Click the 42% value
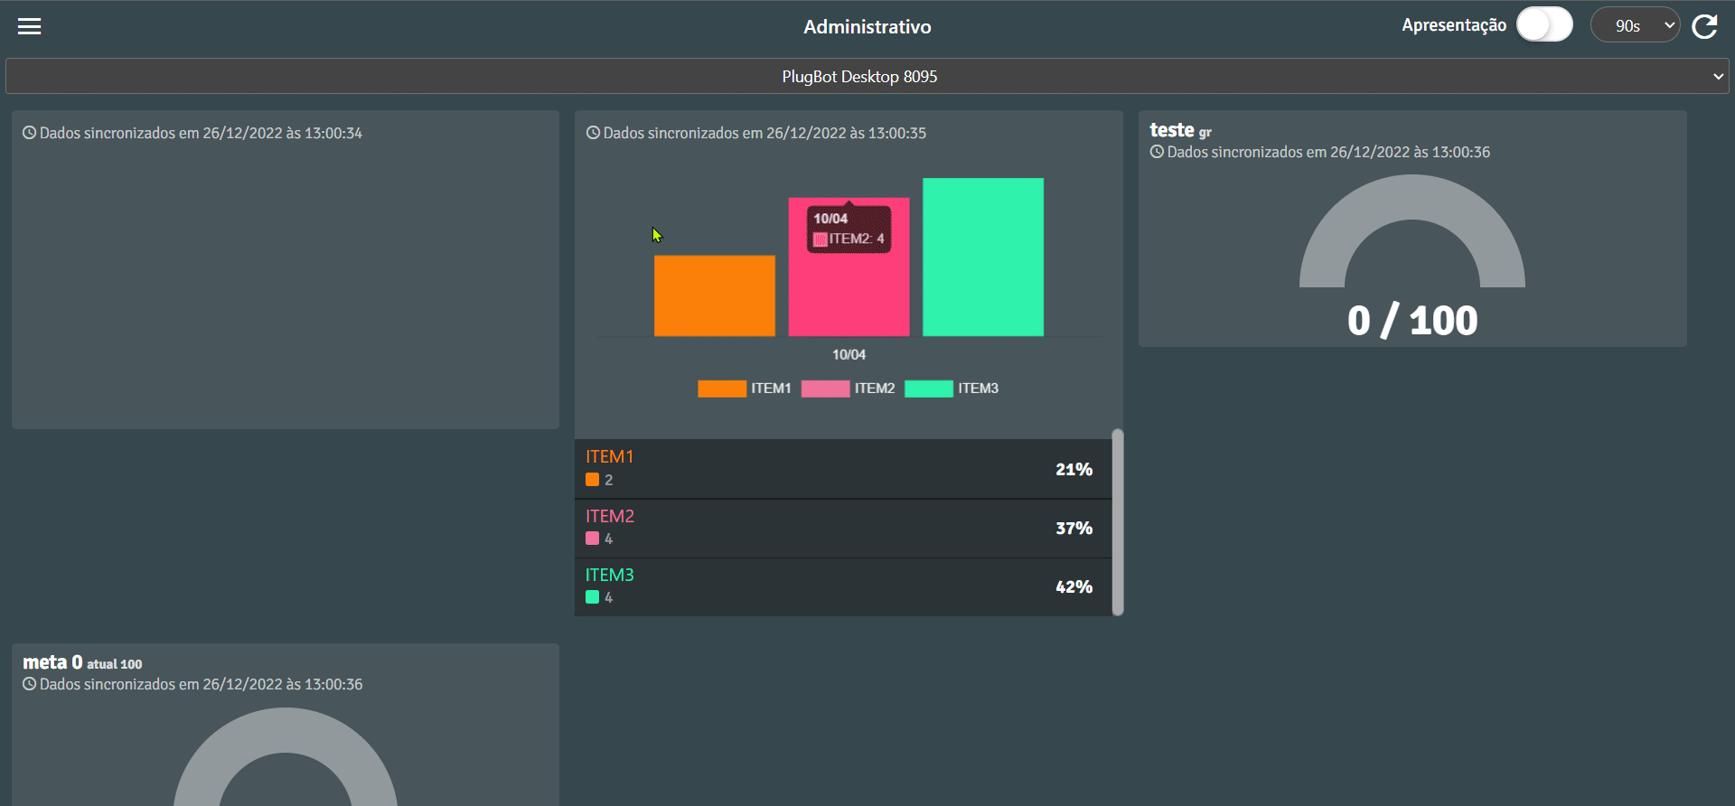 (1074, 586)
